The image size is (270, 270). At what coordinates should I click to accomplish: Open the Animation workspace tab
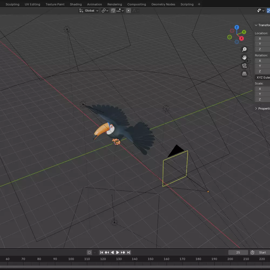pos(94,4)
